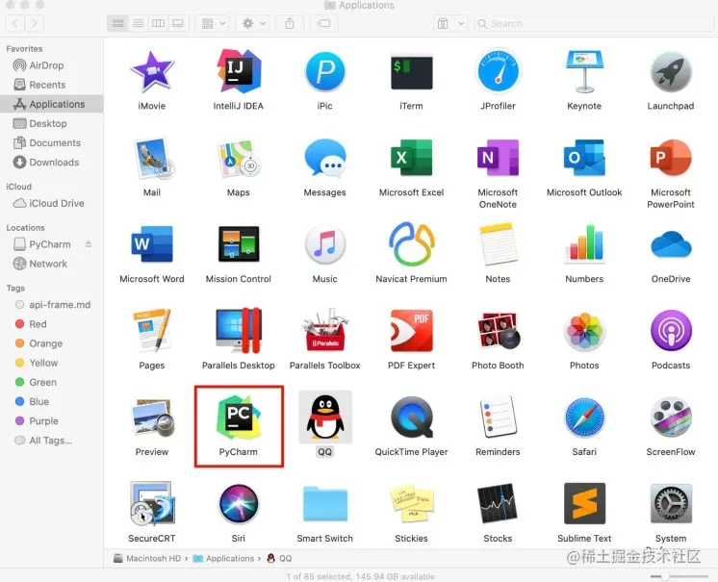Open the group-by dropdown in toolbar

click(213, 23)
